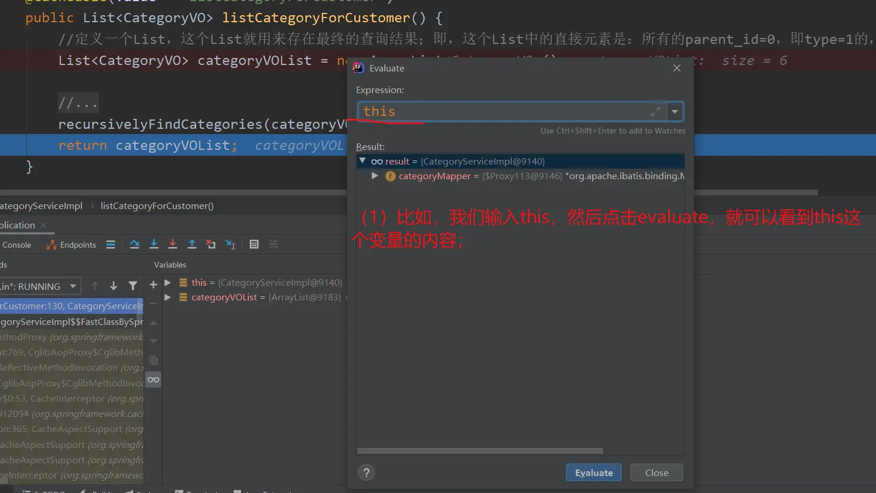Switch to the Endpoints tab

point(71,245)
